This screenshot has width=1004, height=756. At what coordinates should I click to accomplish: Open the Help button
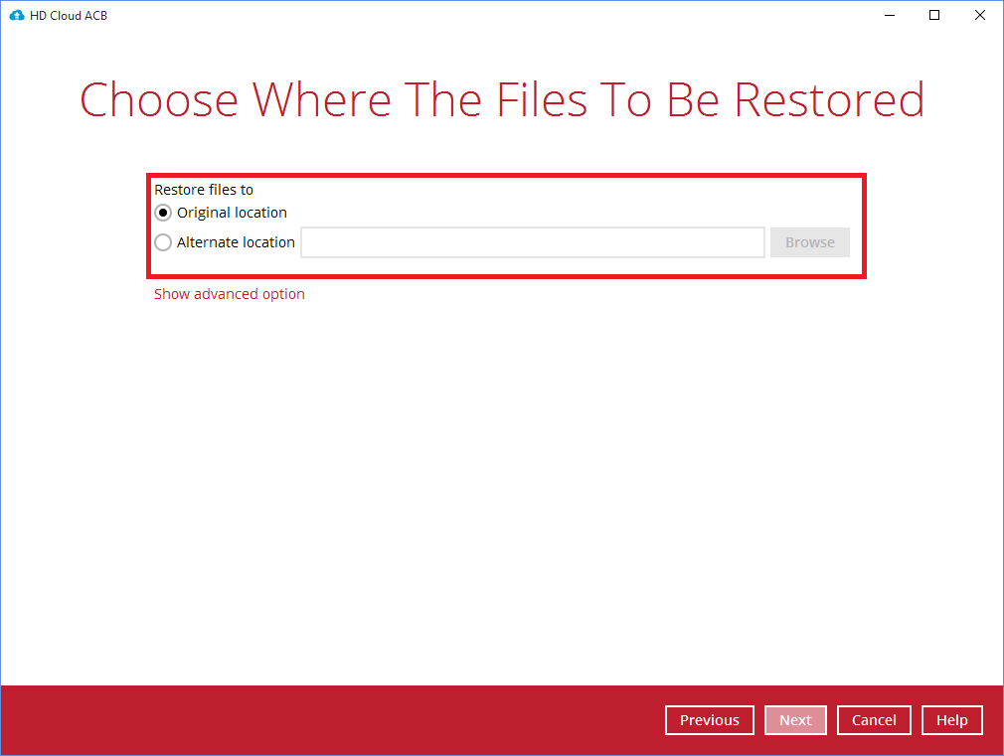[952, 720]
